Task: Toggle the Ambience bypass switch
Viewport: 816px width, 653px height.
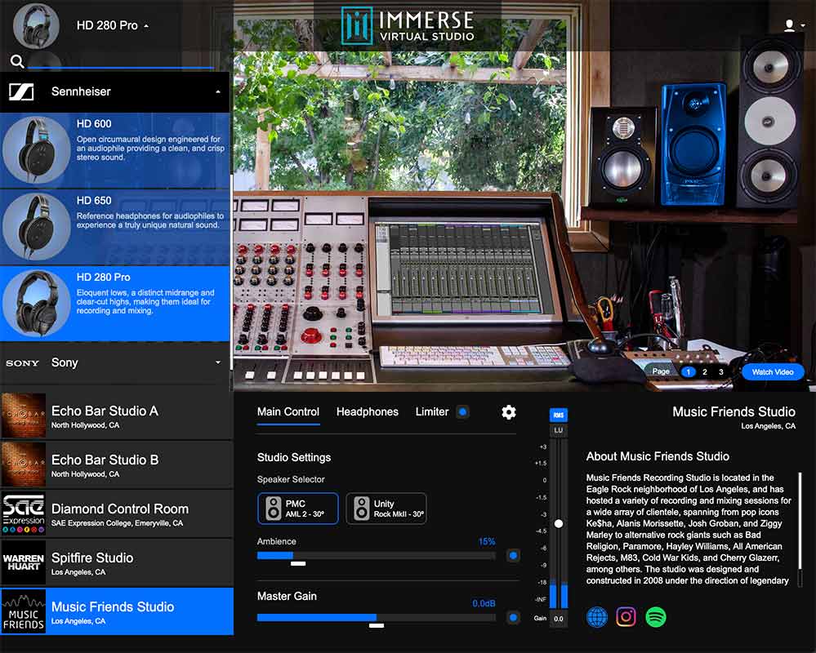Action: coord(513,554)
